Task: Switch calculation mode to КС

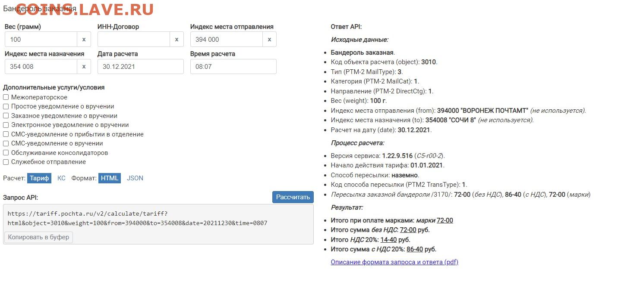Action: [61, 178]
